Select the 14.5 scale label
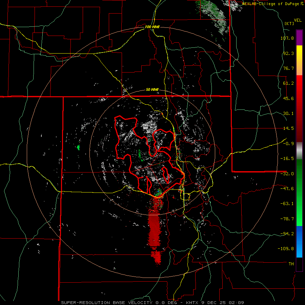The image size is (305, 305). click(288, 128)
